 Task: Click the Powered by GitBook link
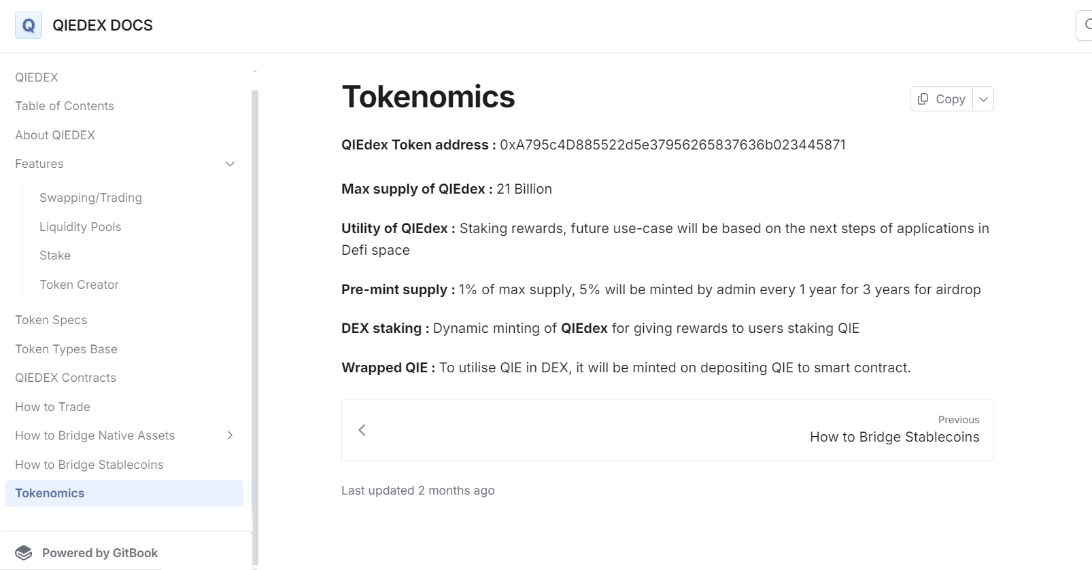click(100, 552)
